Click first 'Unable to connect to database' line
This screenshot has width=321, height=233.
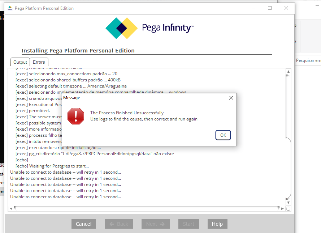pyautogui.click(x=65, y=172)
